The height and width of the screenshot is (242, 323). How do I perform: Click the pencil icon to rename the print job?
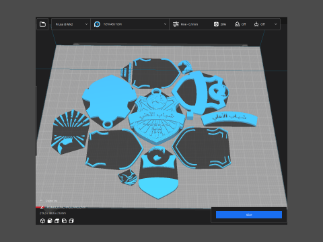(42, 207)
